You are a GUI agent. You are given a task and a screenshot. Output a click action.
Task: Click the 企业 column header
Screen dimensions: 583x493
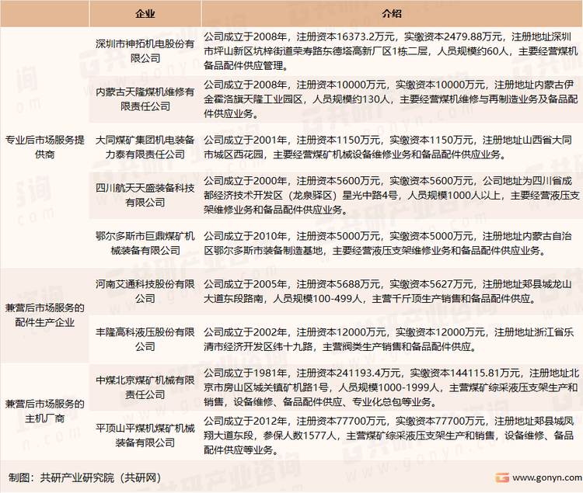pos(145,14)
